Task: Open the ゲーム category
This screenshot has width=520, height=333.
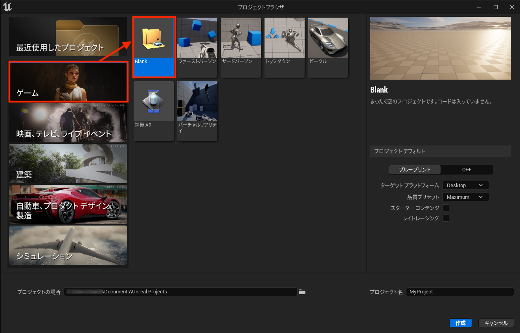Action: tap(68, 82)
